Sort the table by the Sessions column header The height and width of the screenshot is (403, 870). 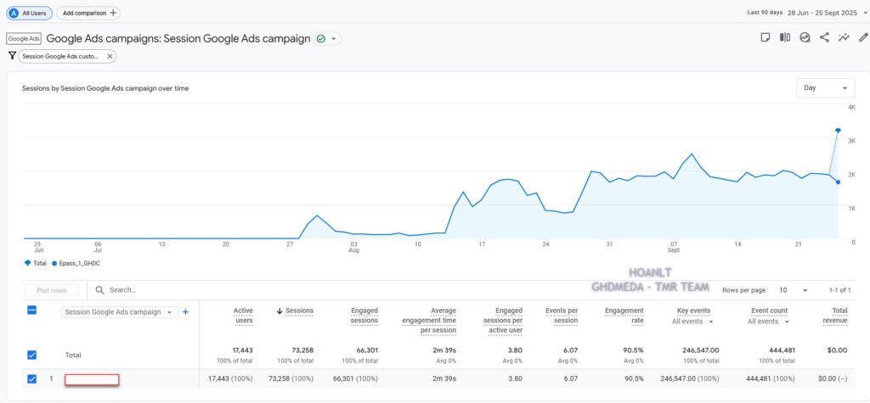pyautogui.click(x=297, y=311)
